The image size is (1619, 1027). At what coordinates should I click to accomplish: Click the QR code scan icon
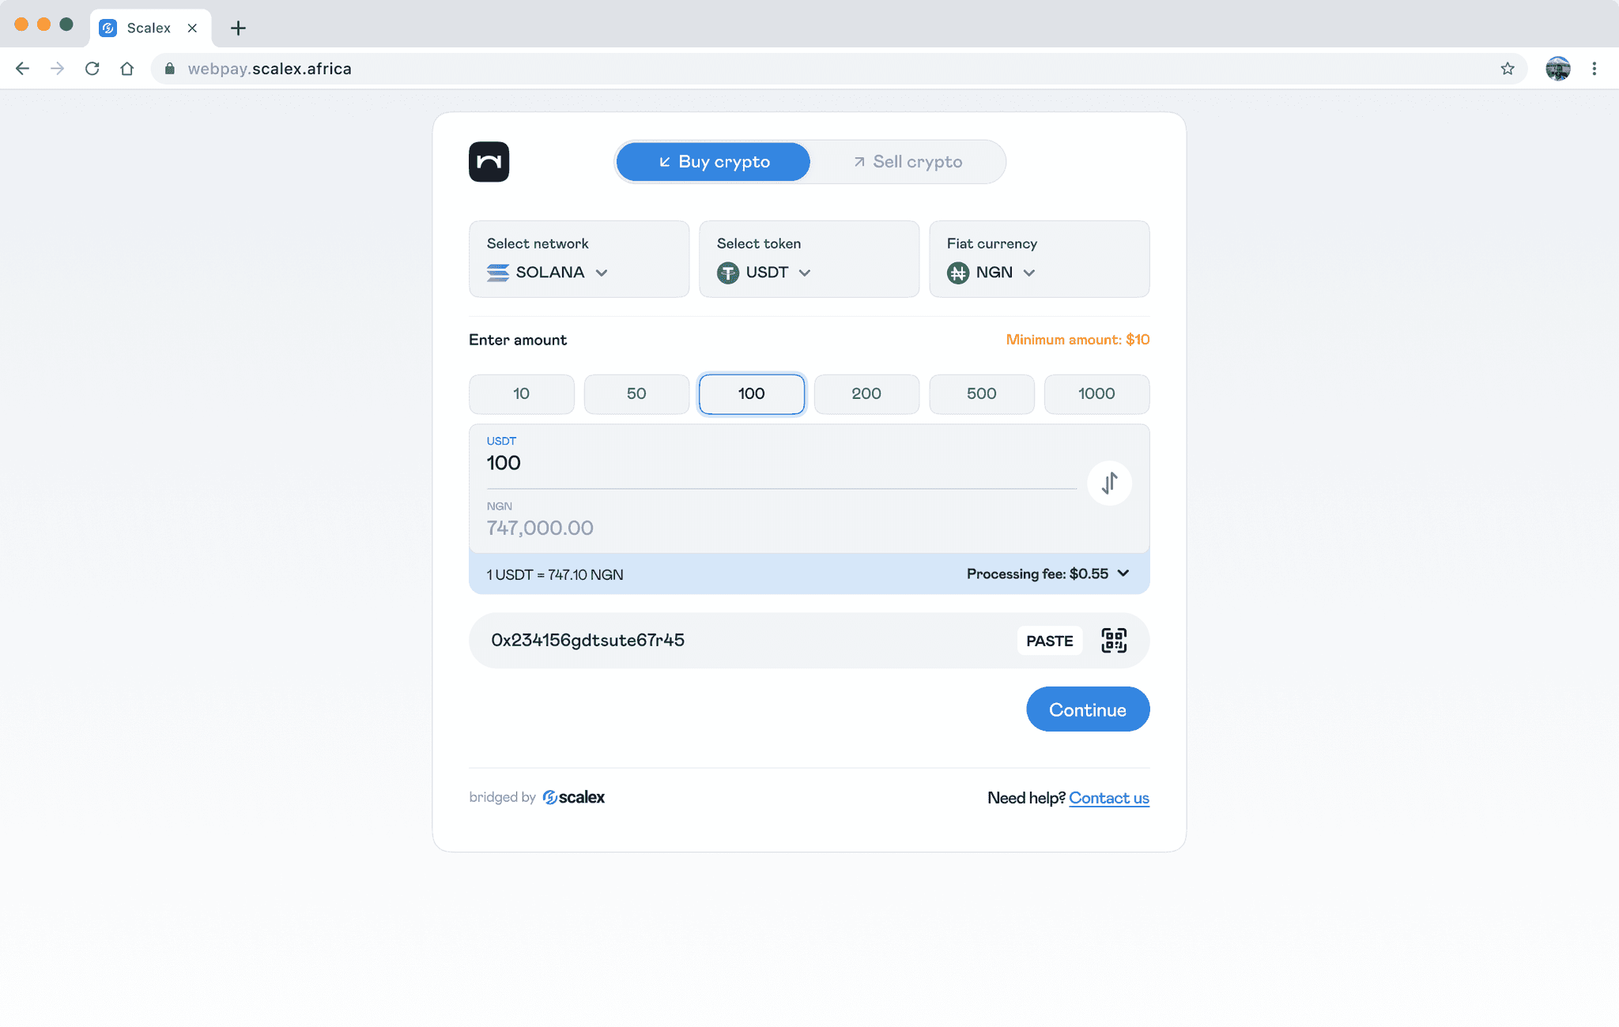[x=1114, y=641]
